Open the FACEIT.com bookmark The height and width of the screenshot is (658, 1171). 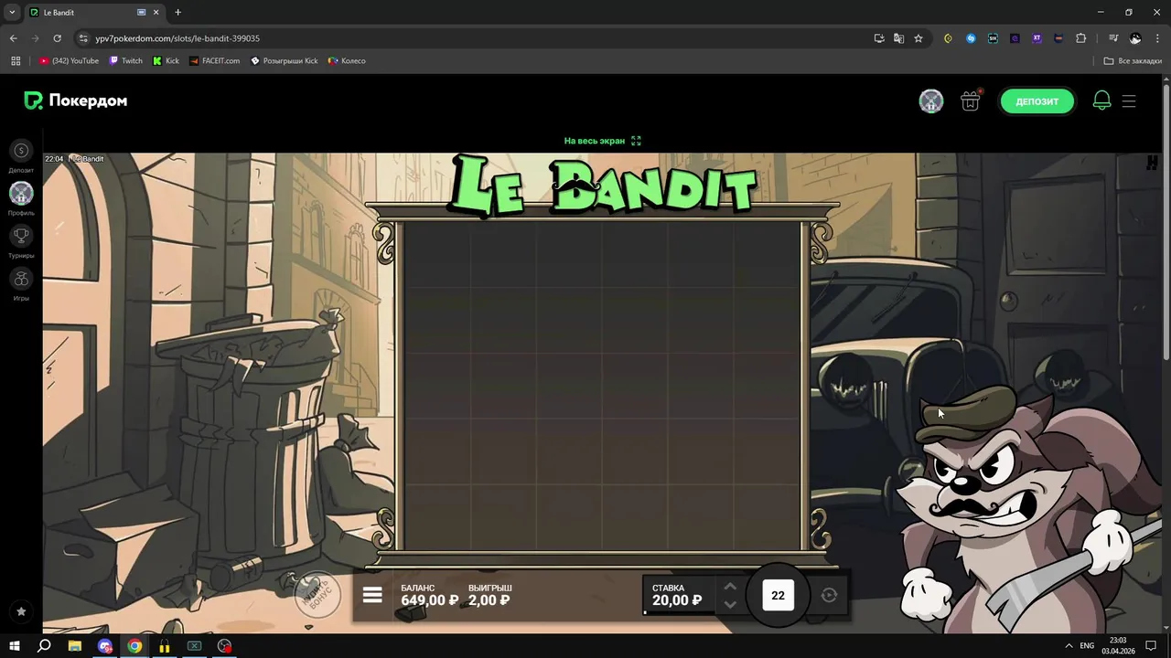215,61
